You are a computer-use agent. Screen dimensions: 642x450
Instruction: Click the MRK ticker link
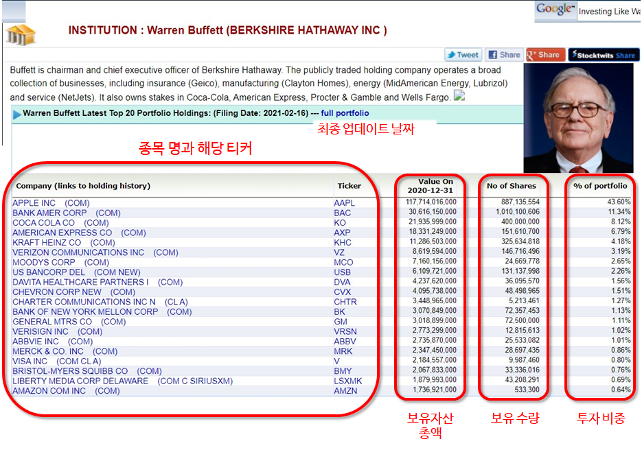point(343,351)
